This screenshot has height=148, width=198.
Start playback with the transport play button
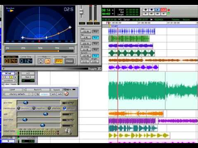pyautogui.click(x=158, y=10)
